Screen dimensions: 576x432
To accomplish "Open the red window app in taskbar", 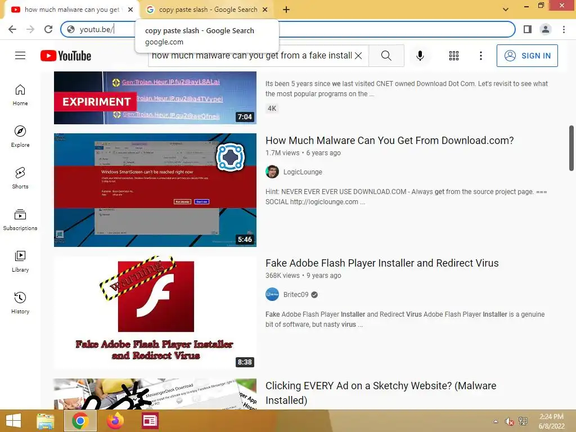I will (150, 421).
